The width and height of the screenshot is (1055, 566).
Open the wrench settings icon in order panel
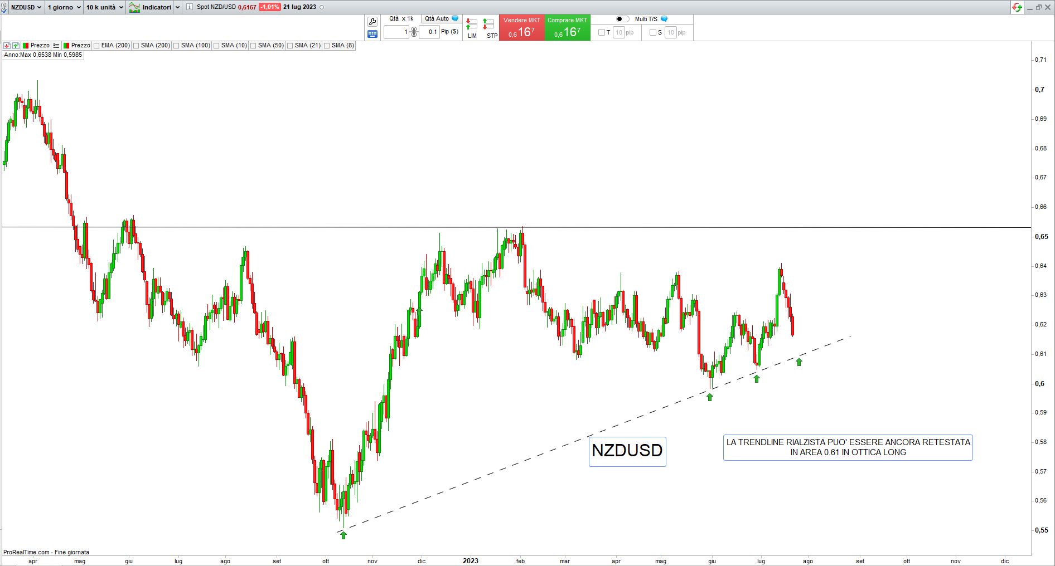point(372,22)
